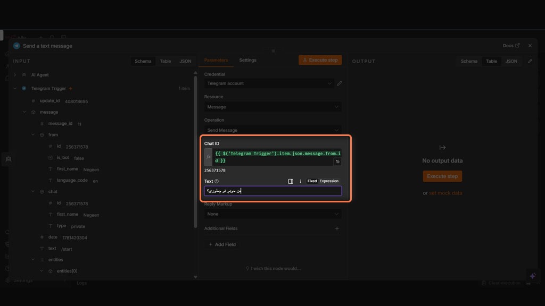Open the Parameters tab
545x306 pixels.
click(216, 60)
